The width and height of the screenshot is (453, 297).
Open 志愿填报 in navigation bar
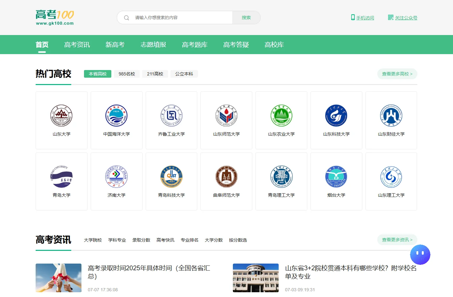[x=153, y=45]
